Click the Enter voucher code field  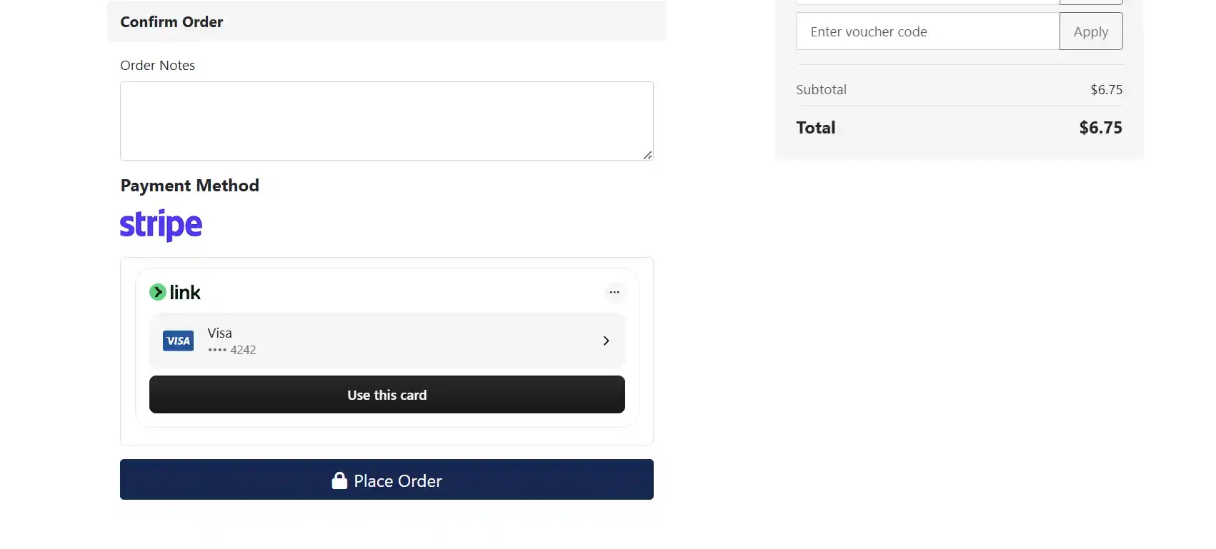click(927, 31)
